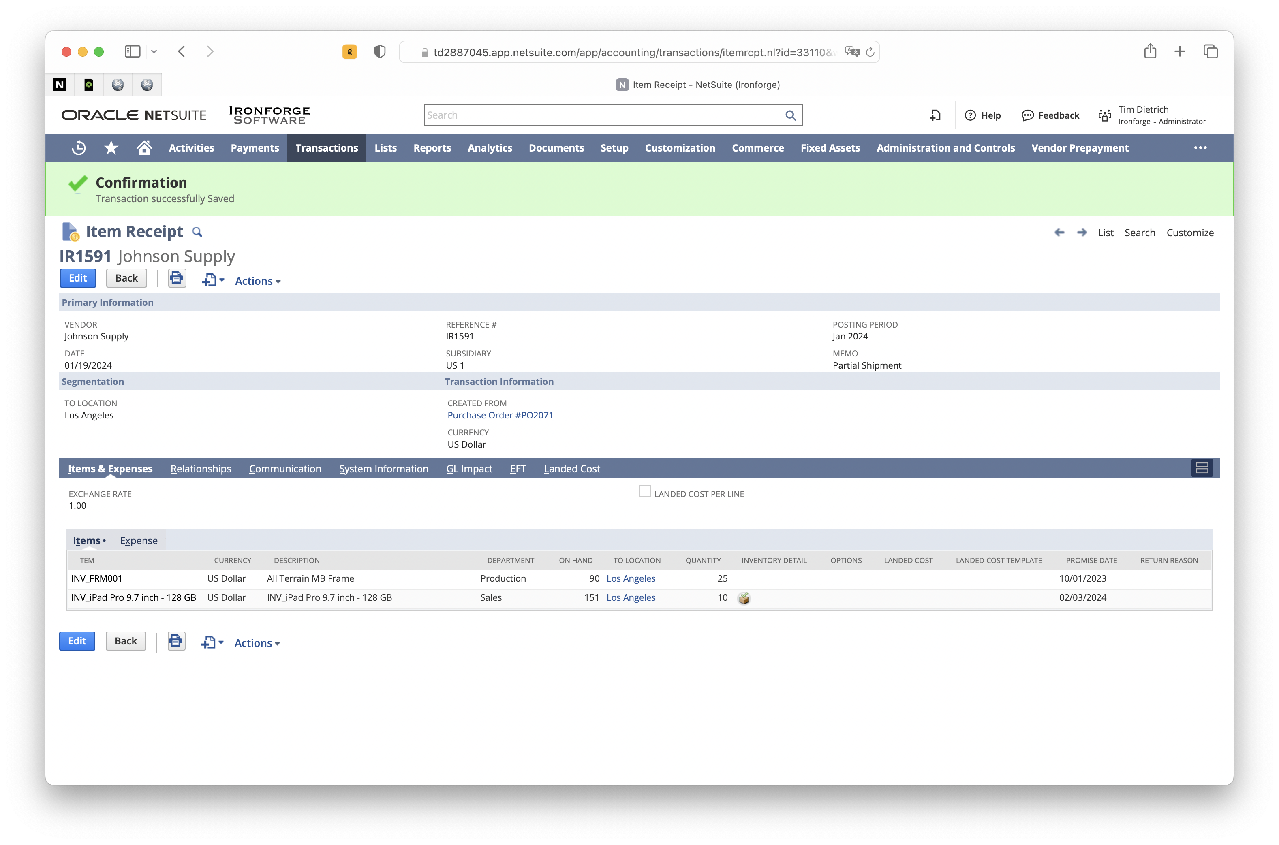Toggle the subtab layout icon
Image resolution: width=1279 pixels, height=845 pixels.
pyautogui.click(x=1201, y=468)
